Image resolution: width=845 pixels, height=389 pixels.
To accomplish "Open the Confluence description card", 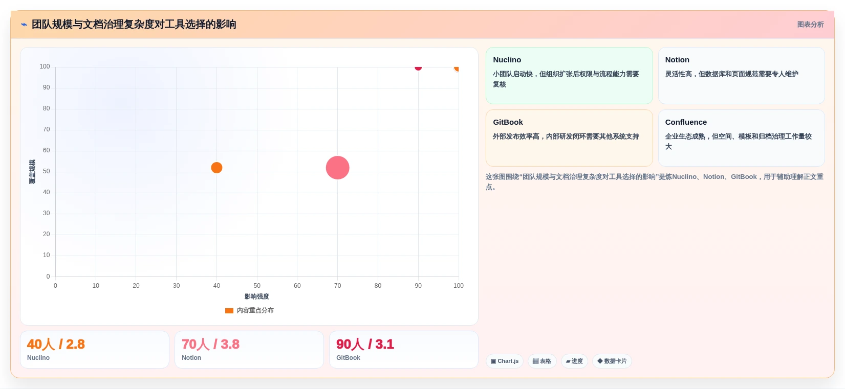I will [741, 138].
